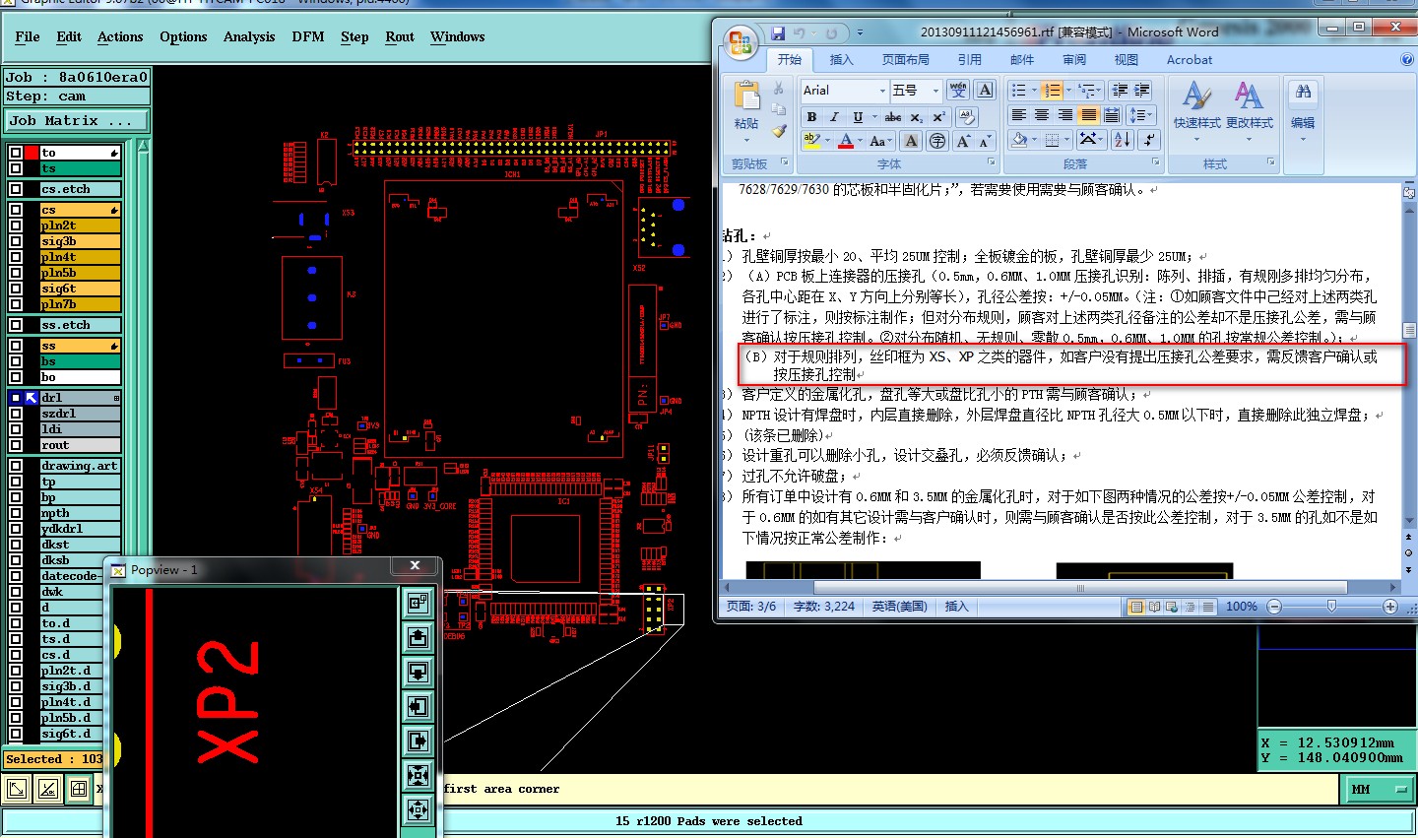Viewport: 1418px width, 838px height.
Task: Open the Office button menu in Word
Action: (740, 43)
